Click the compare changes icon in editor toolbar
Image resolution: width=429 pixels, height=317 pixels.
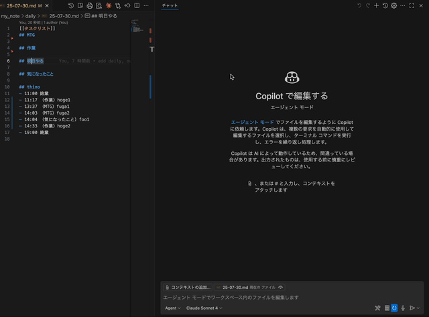tap(118, 5)
